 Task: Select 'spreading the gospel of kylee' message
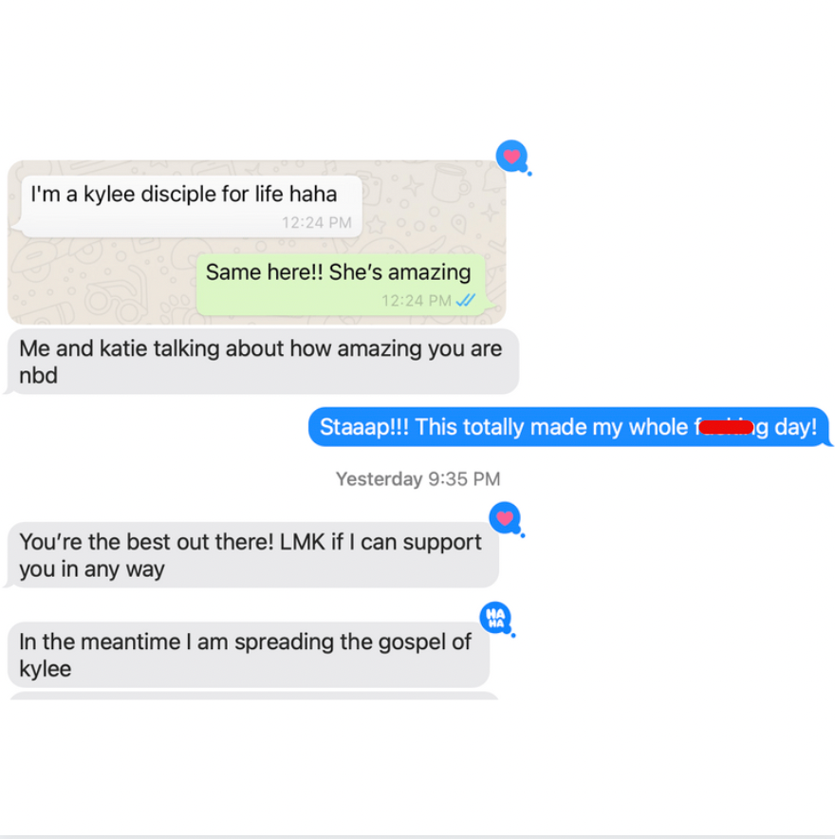247,655
